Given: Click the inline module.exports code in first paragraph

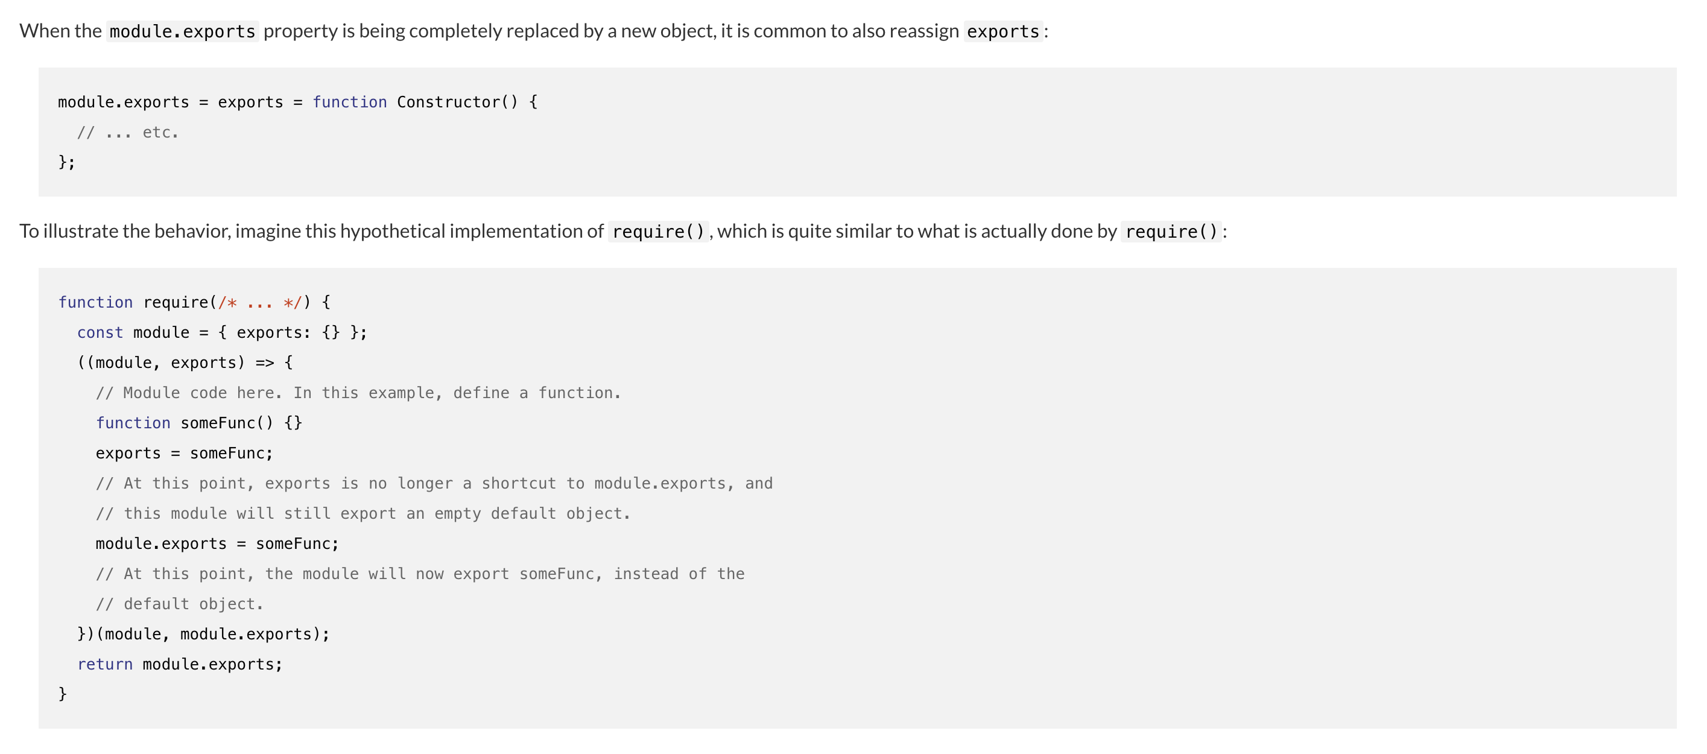Looking at the screenshot, I should [x=182, y=31].
